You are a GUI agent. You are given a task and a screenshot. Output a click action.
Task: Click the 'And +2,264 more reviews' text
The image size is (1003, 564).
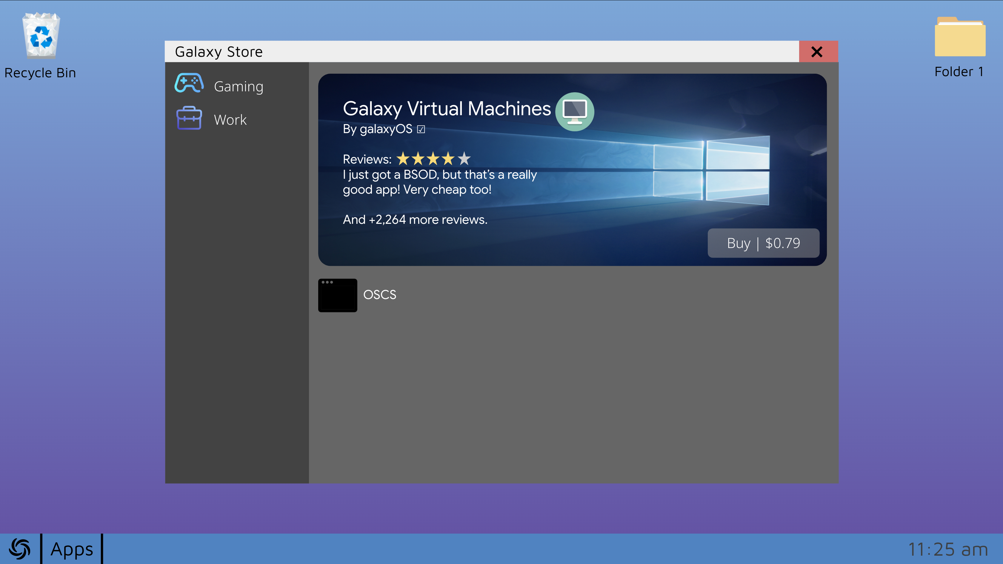(415, 220)
